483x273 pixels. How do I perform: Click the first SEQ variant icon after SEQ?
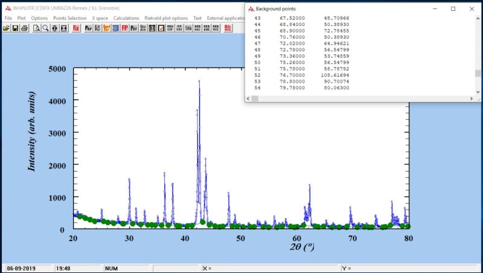point(197,28)
